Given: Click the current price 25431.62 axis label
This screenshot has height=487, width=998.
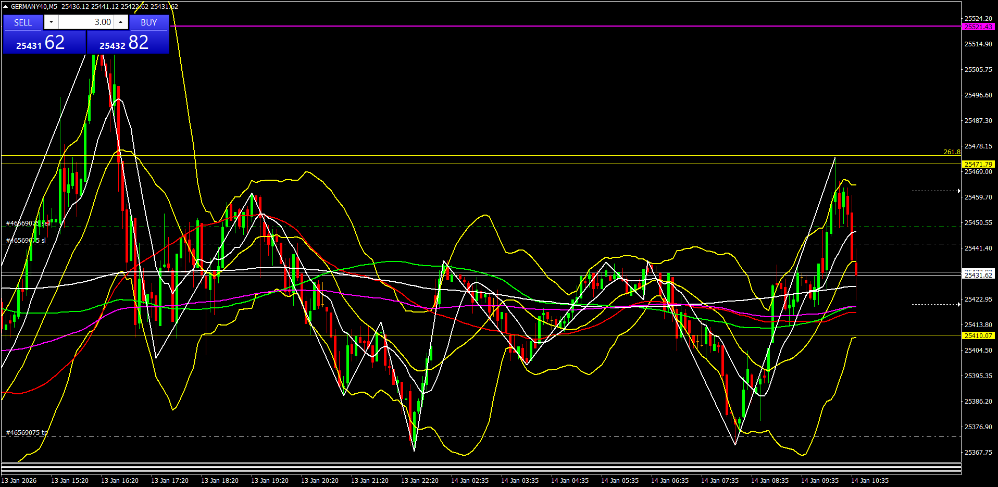Looking at the screenshot, I should coord(978,275).
